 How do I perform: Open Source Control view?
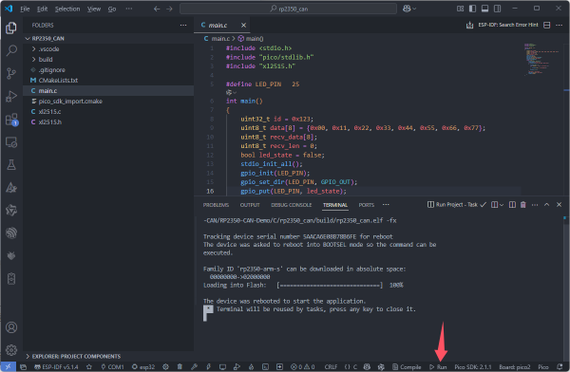pos(11,73)
